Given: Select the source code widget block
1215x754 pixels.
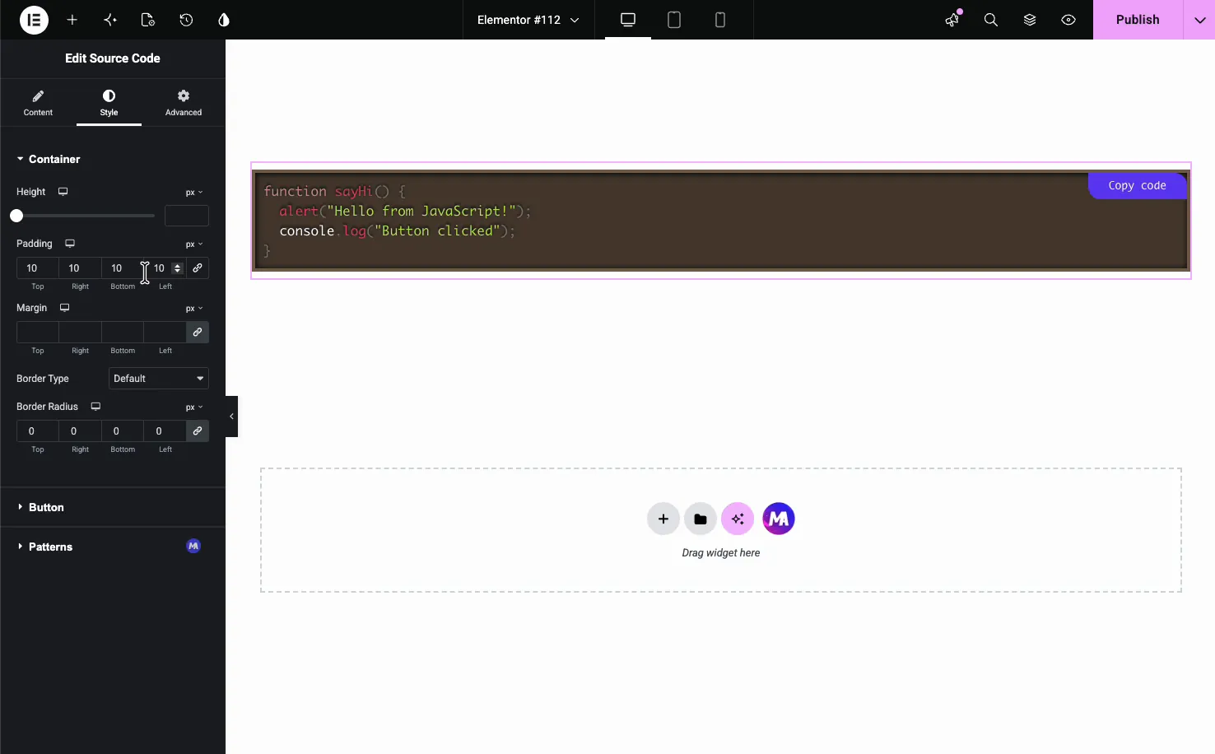Looking at the screenshot, I should click(x=720, y=221).
